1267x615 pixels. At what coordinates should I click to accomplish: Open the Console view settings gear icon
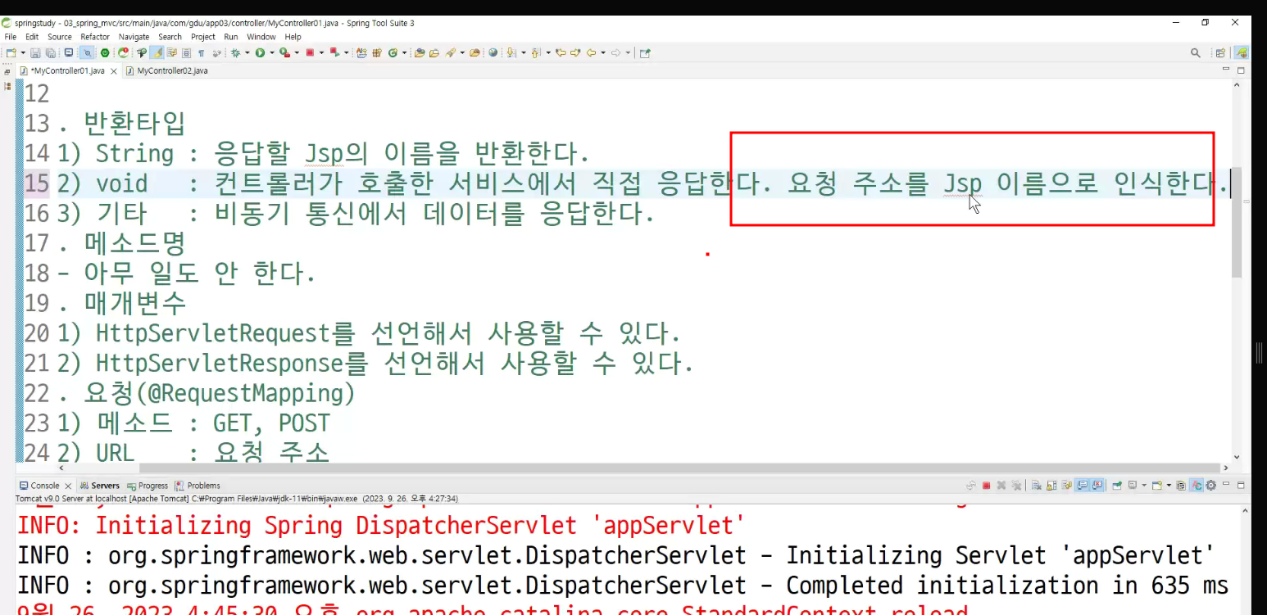[x=1210, y=486]
